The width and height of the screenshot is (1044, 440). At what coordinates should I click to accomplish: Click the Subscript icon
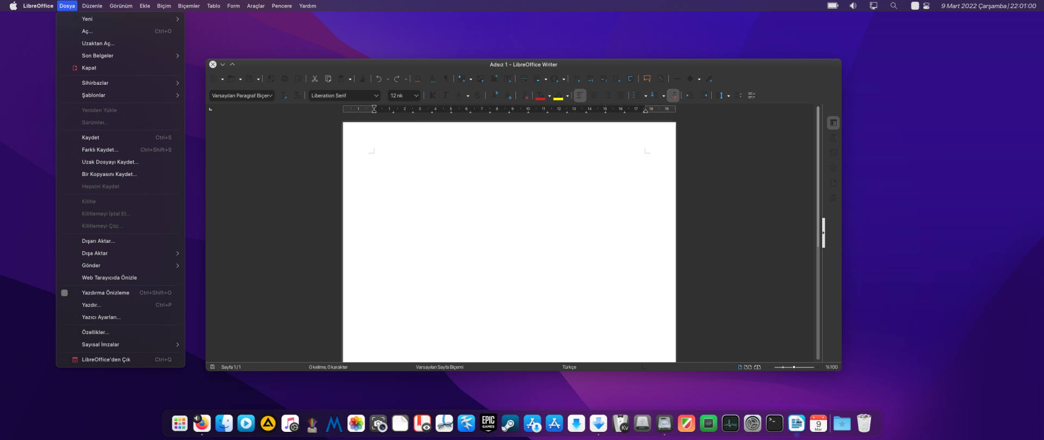(508, 96)
